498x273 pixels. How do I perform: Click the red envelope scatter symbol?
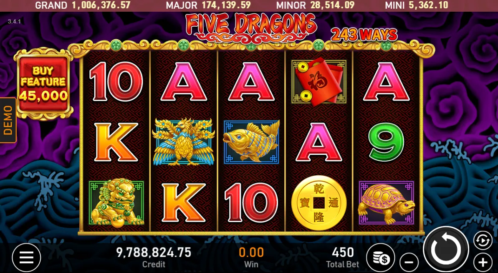319,82
